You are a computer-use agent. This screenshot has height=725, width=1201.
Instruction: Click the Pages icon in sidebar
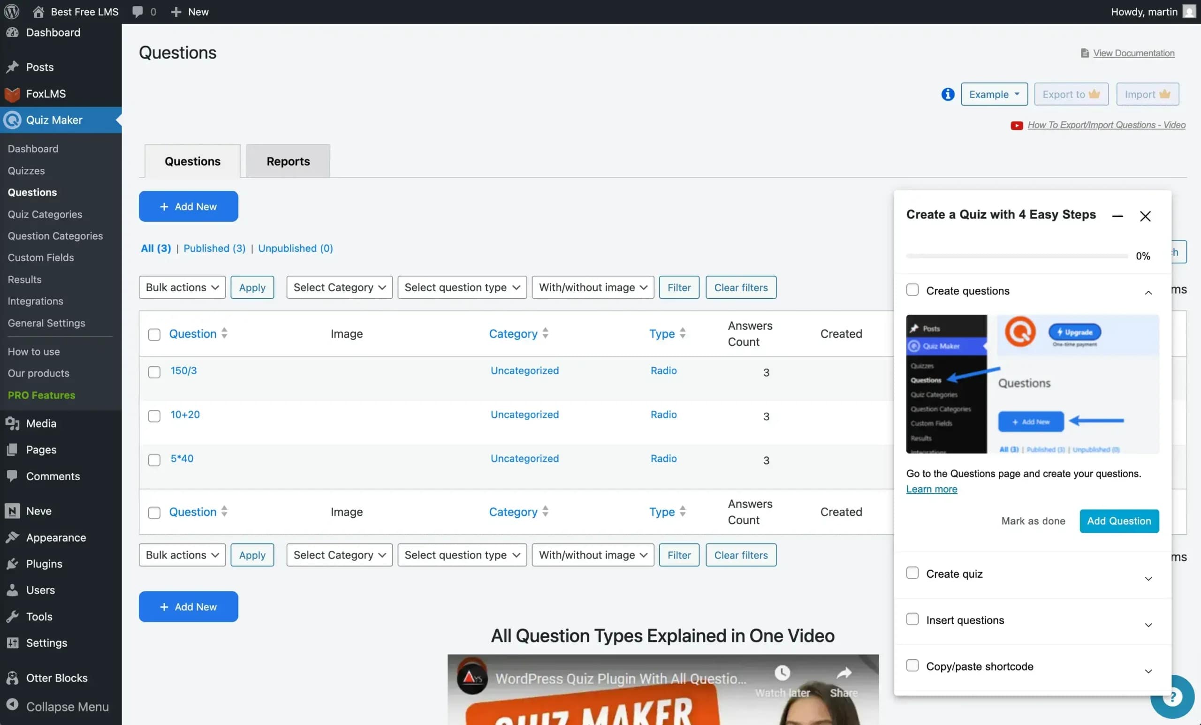coord(13,450)
